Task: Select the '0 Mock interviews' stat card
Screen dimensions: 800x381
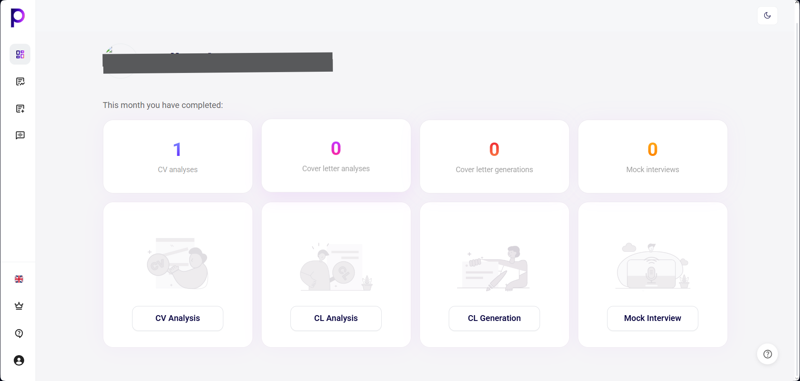Action: (652, 156)
